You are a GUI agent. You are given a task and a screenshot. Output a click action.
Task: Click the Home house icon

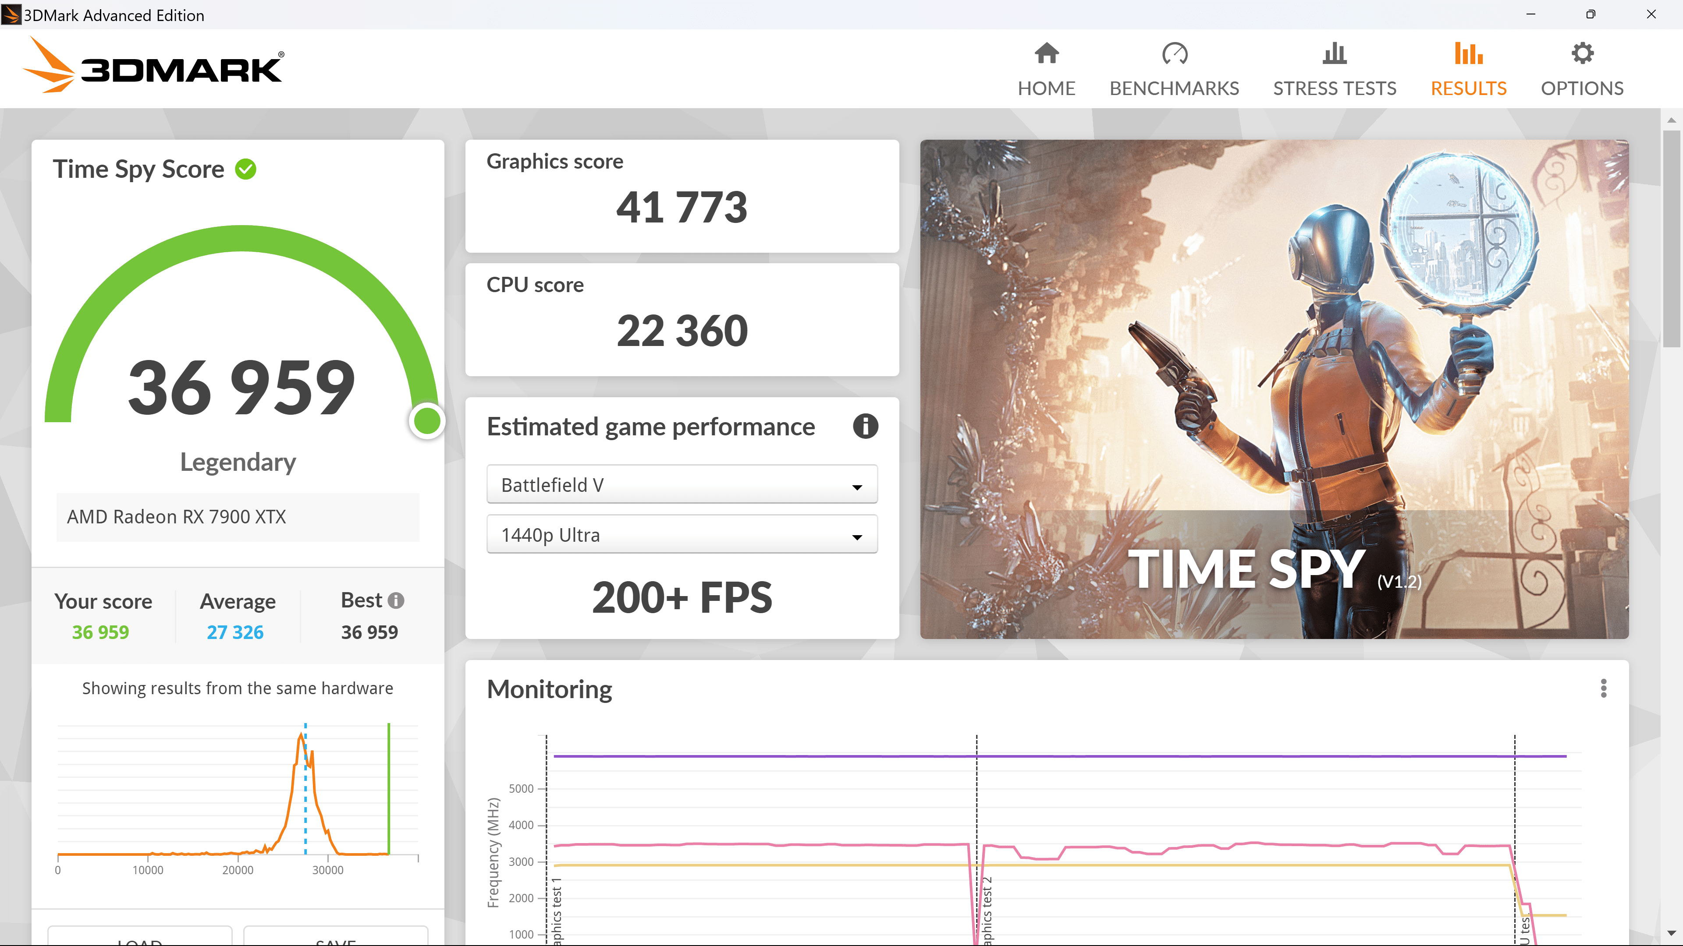pos(1046,53)
